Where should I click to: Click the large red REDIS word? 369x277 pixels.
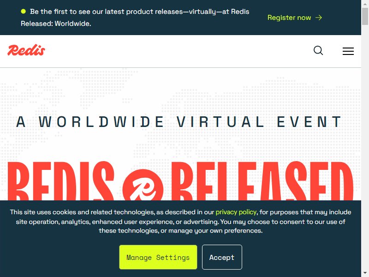tap(61, 181)
